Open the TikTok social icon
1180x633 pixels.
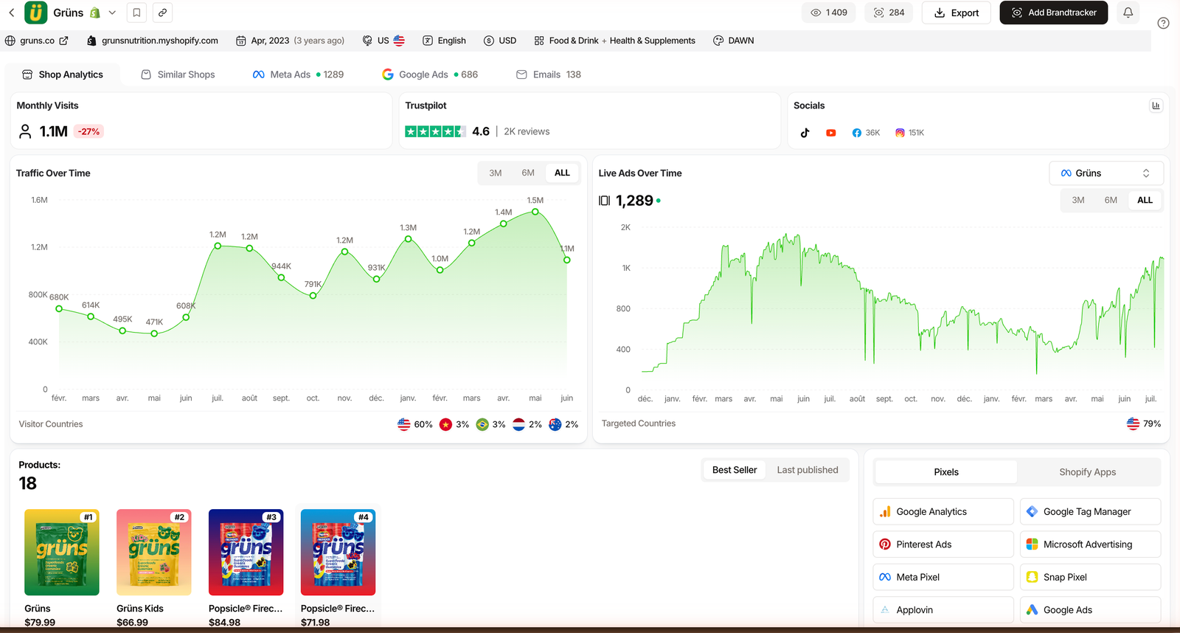pyautogui.click(x=805, y=133)
